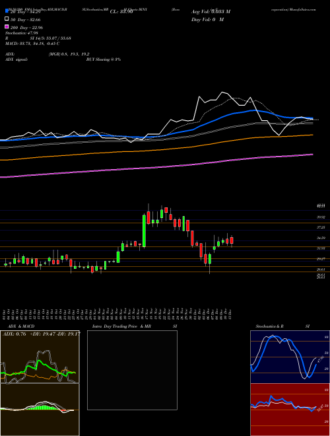Click the blue Stochastics sub-chart panel
This screenshot has height=436, width=330.
290,357
